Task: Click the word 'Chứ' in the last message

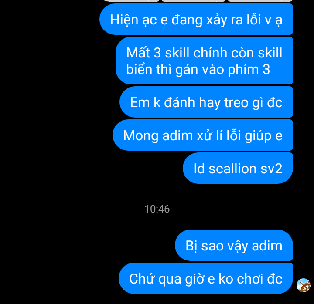Action: point(142,279)
